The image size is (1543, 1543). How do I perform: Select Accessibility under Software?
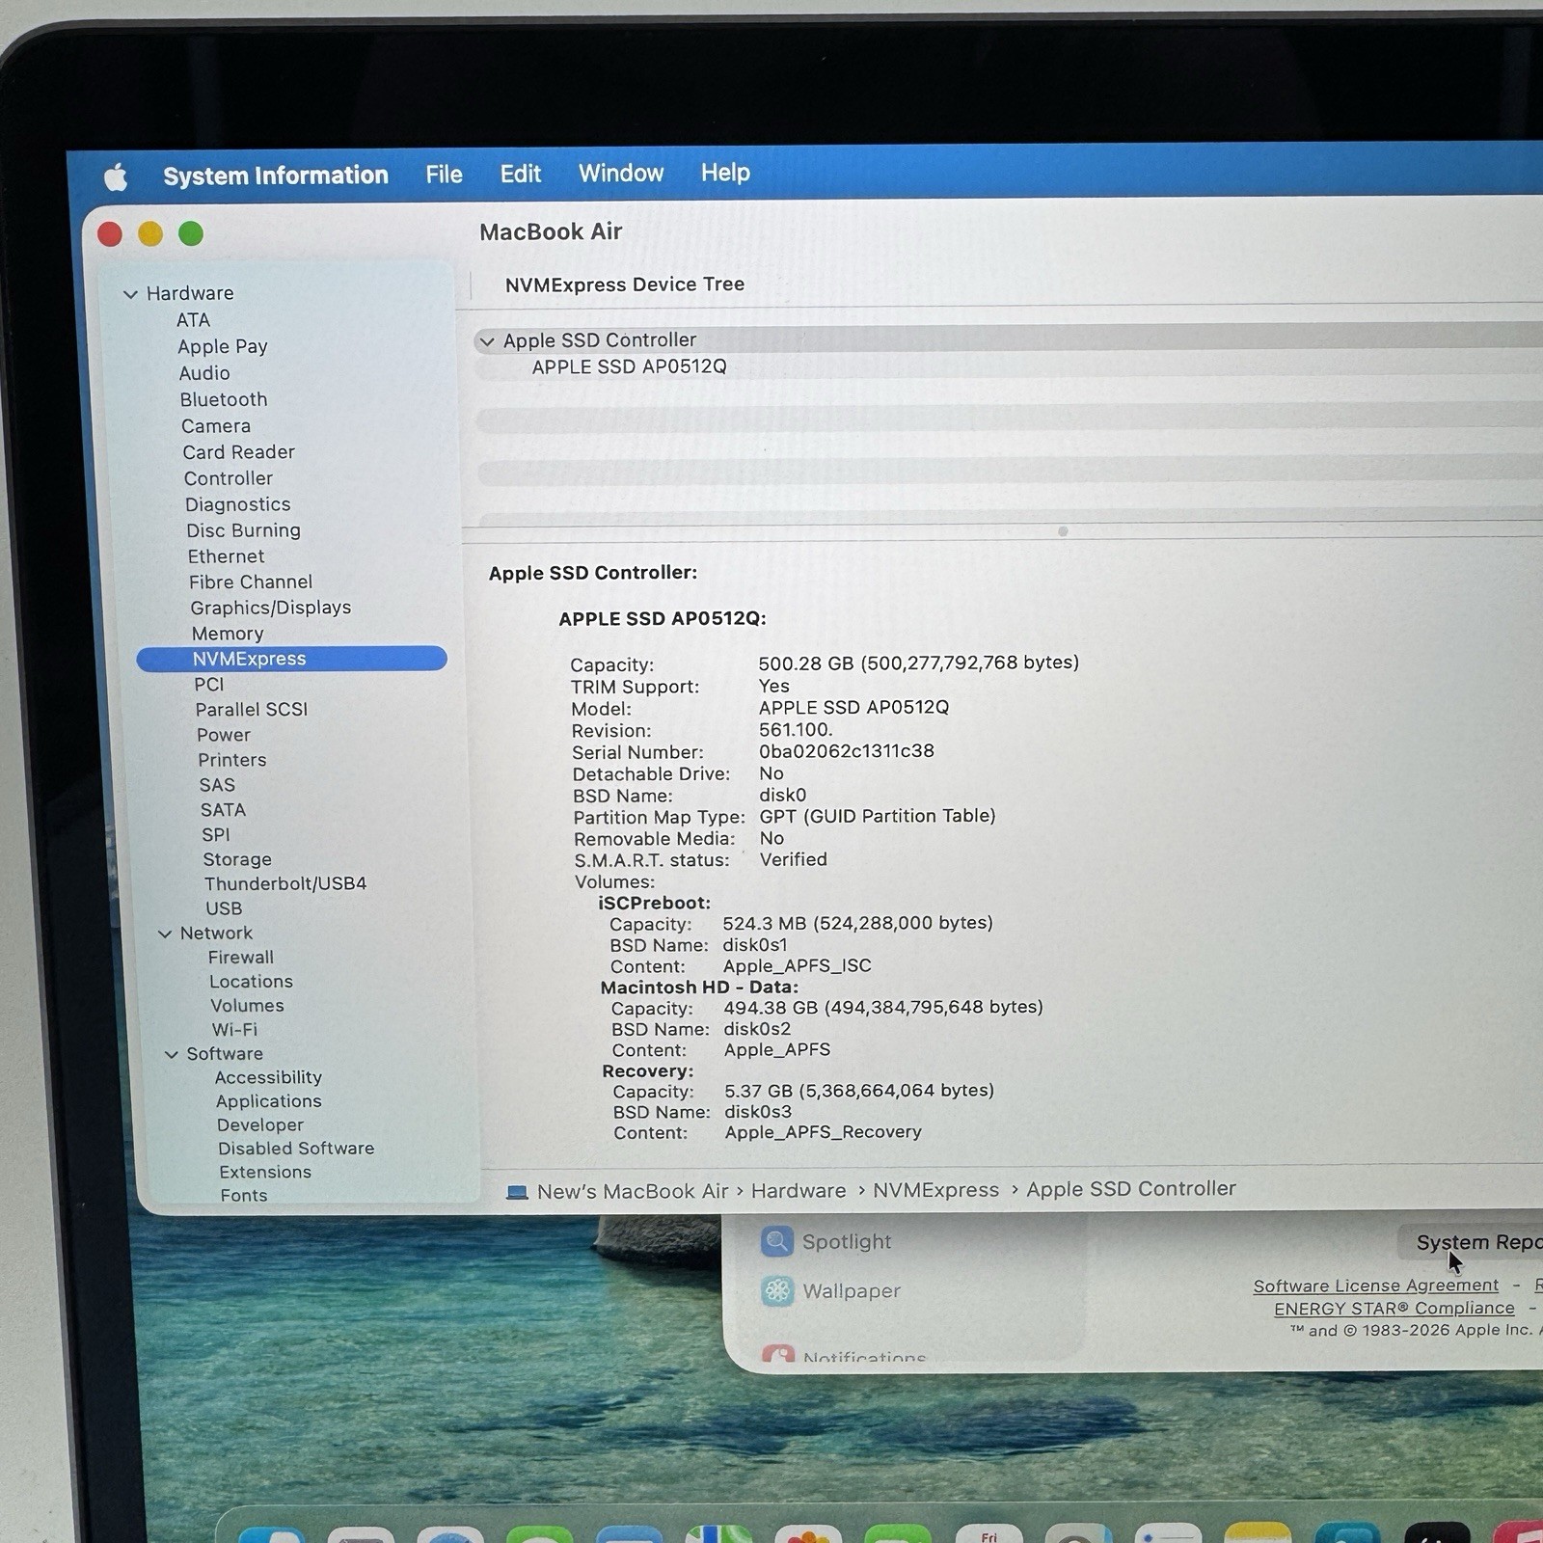pos(268,1077)
